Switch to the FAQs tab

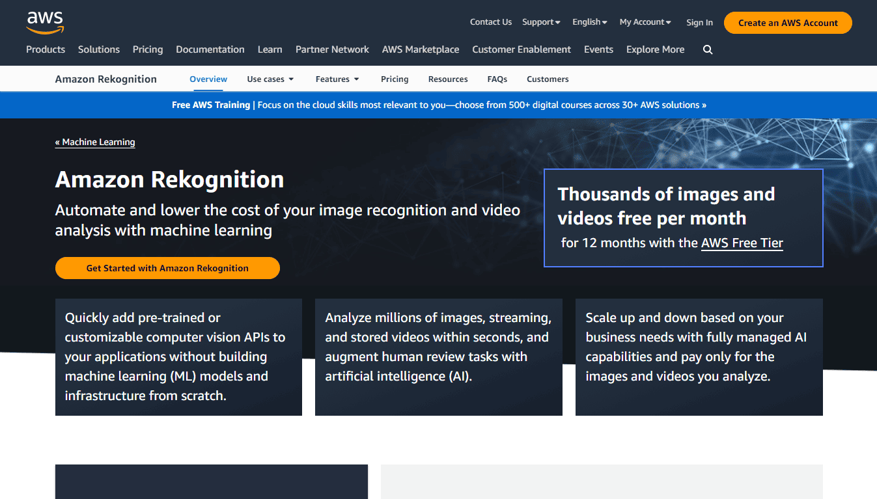[497, 79]
